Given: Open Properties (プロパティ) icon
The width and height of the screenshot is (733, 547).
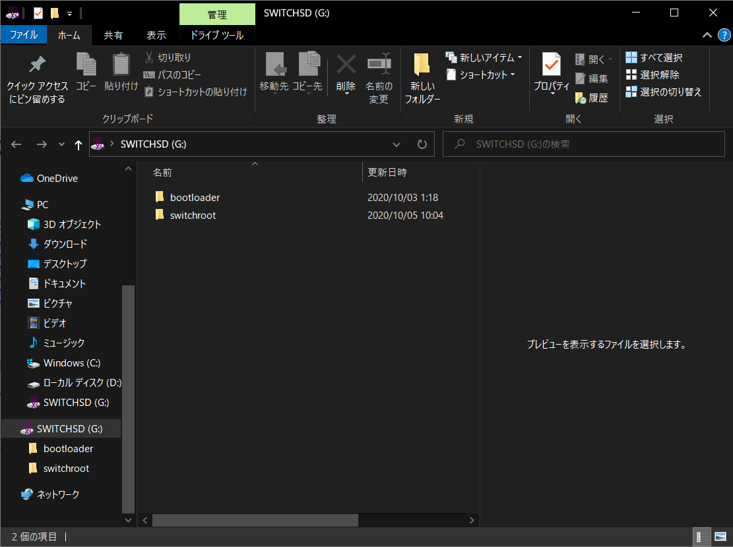Looking at the screenshot, I should click(552, 64).
